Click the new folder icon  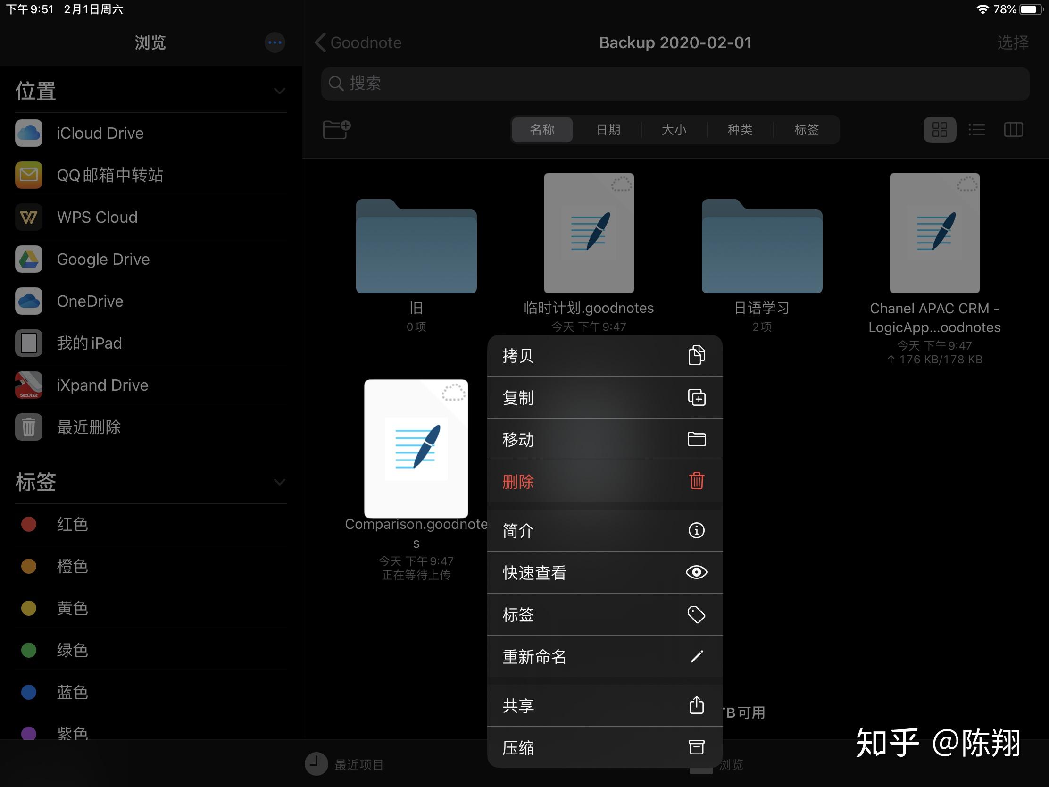tap(336, 129)
